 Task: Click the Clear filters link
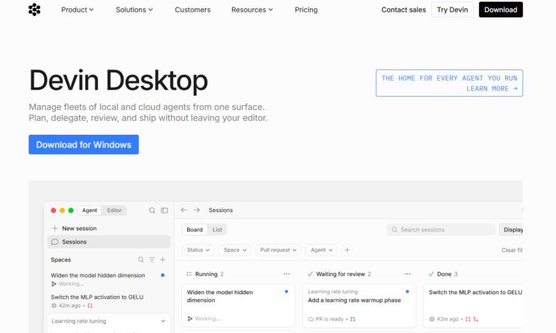pyautogui.click(x=512, y=250)
